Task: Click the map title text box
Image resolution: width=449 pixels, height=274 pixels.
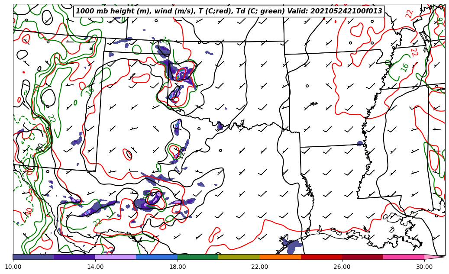Action: pos(229,11)
